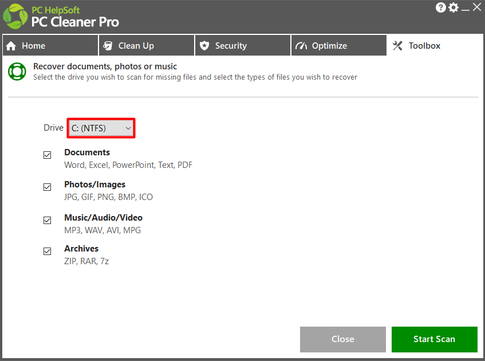This screenshot has height=361, width=485.
Task: Click the gray Close button
Action: tap(343, 339)
